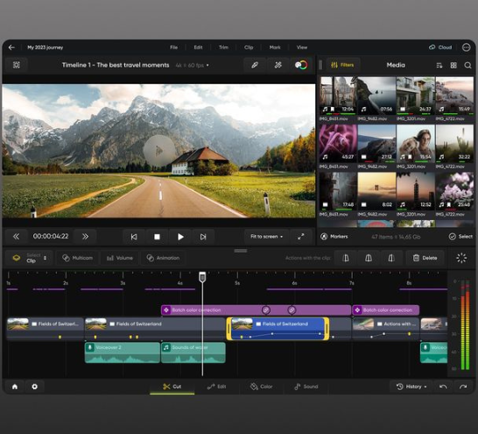Select the 45:27 pink flower thumbnail
Image resolution: width=478 pixels, height=434 pixels.
(338, 143)
